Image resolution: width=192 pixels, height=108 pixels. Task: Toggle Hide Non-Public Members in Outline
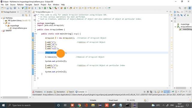pyautogui.click(x=188, y=15)
